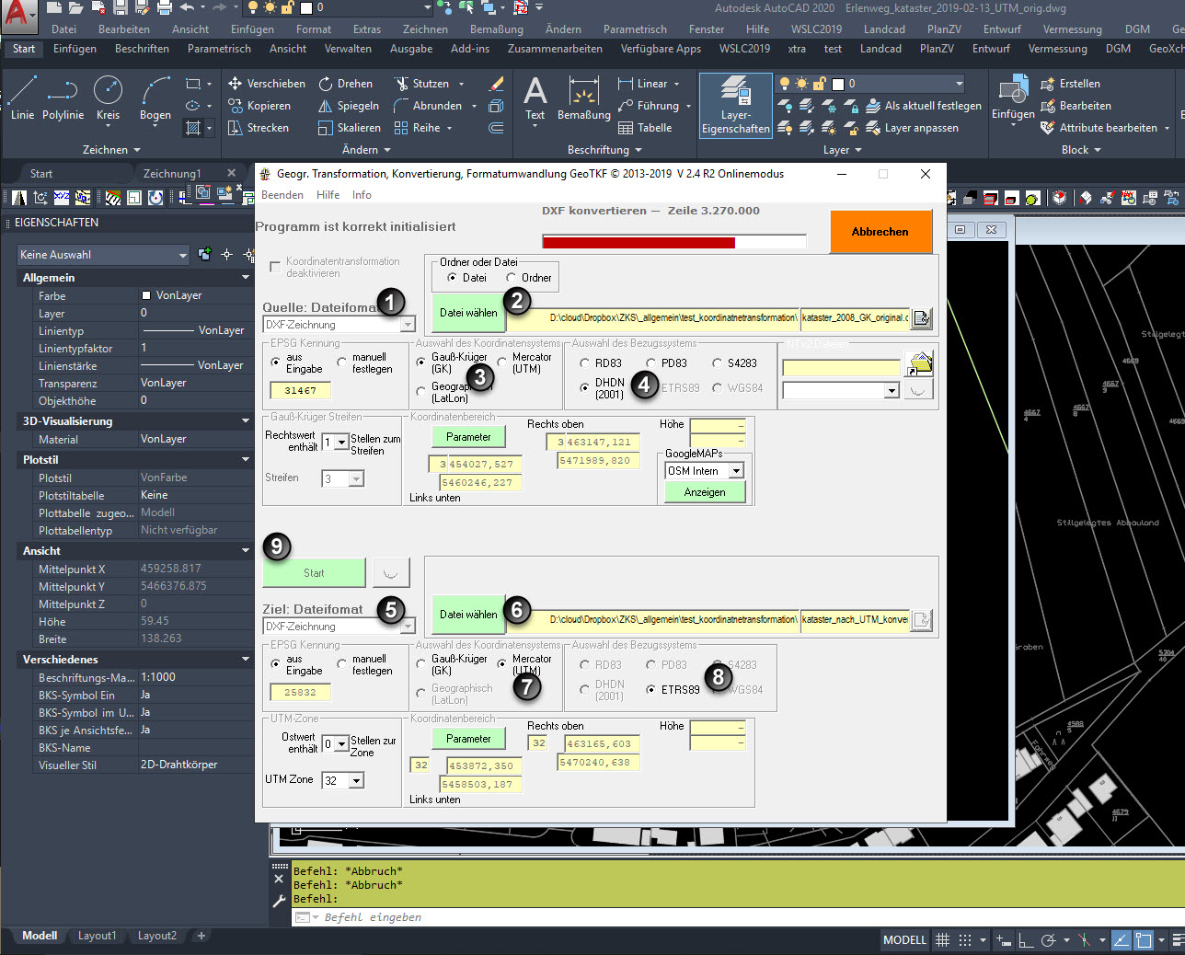The image size is (1185, 955).
Task: Select the Polylinie tool
Action: tap(63, 98)
